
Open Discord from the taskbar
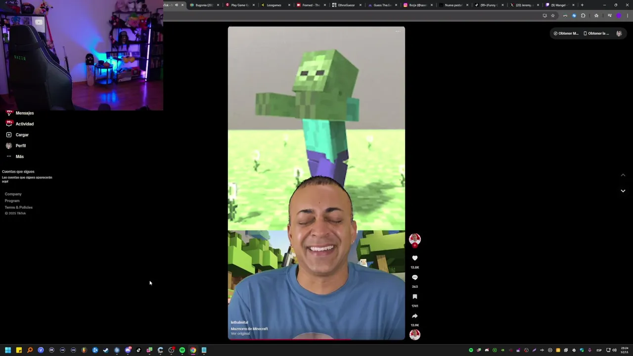tap(128, 350)
